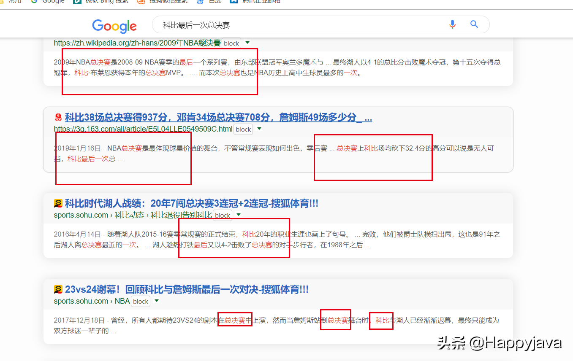The image size is (573, 361).
Task: Block the sports.sohu.com › NBA result
Action: 141,302
